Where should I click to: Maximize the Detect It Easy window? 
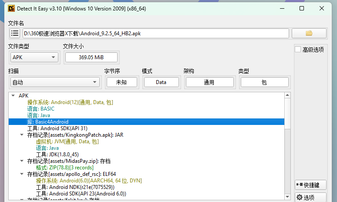click(302, 9)
